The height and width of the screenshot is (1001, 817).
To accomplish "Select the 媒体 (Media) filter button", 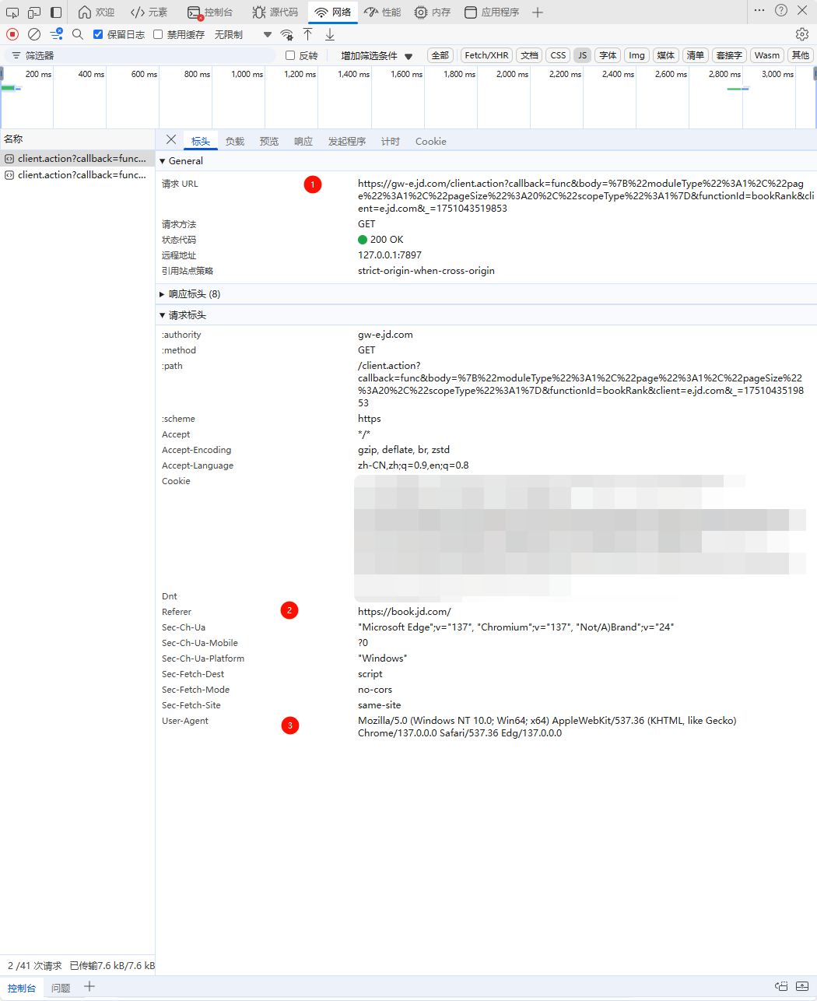I will pyautogui.click(x=665, y=55).
